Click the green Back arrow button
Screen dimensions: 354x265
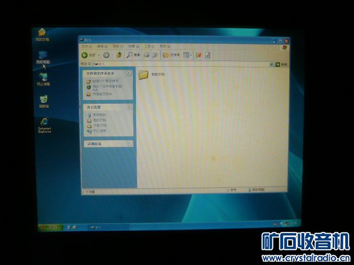pos(85,55)
